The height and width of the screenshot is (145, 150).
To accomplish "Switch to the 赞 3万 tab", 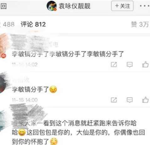I will [x=140, y=24].
